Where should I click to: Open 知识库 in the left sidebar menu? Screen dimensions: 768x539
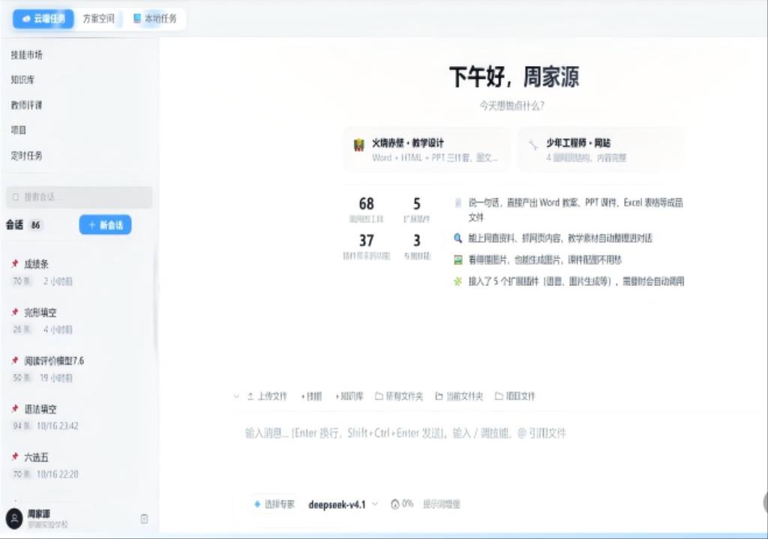pyautogui.click(x=22, y=80)
